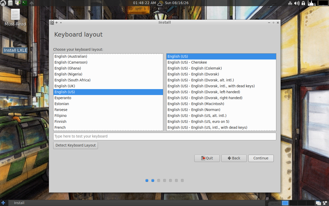Click the small square stick button in the Install title bar

tap(61, 22)
